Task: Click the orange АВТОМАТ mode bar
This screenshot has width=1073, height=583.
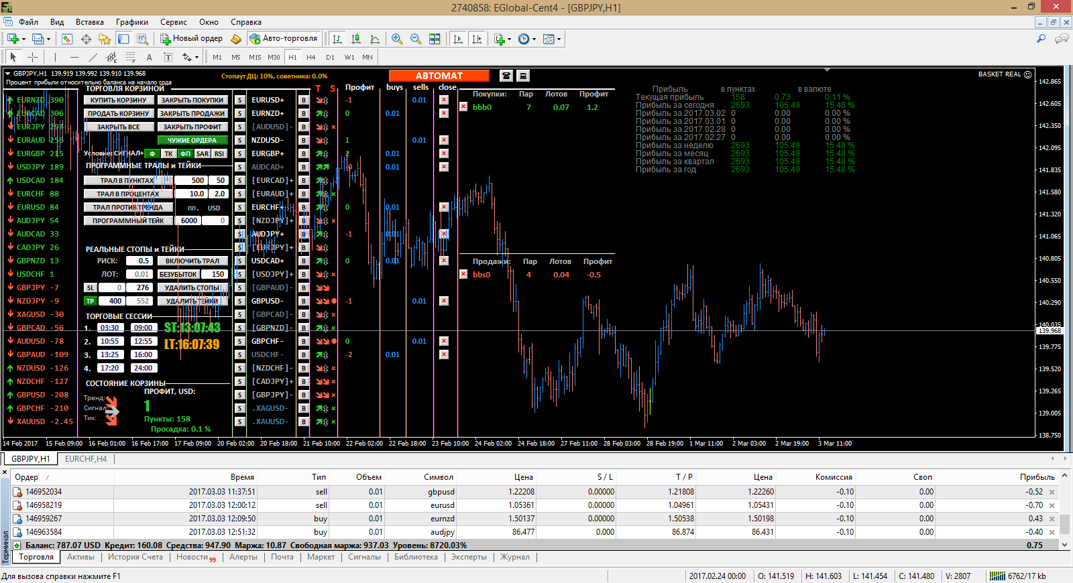Action: 439,76
